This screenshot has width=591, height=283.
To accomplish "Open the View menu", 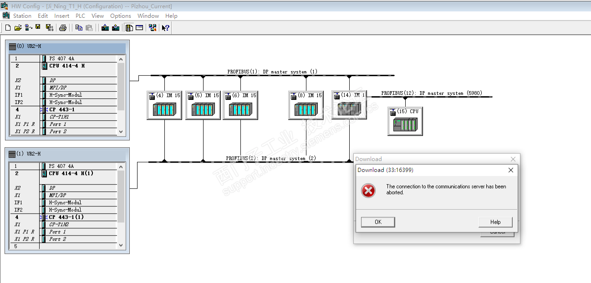I will click(x=98, y=15).
